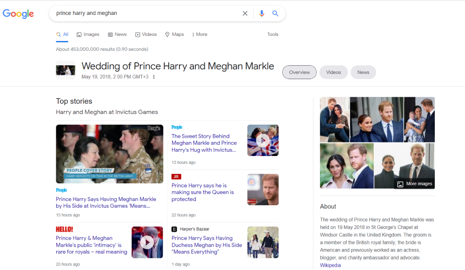Open the Maps tab

click(x=174, y=34)
